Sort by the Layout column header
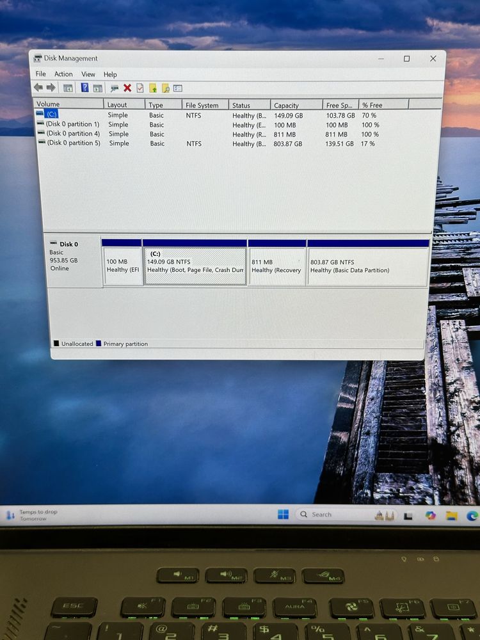480x640 pixels. (124, 104)
